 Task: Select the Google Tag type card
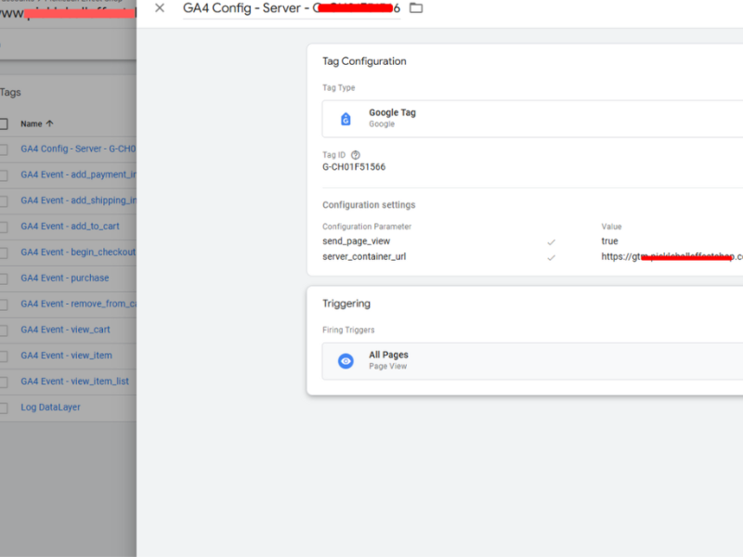pyautogui.click(x=532, y=119)
